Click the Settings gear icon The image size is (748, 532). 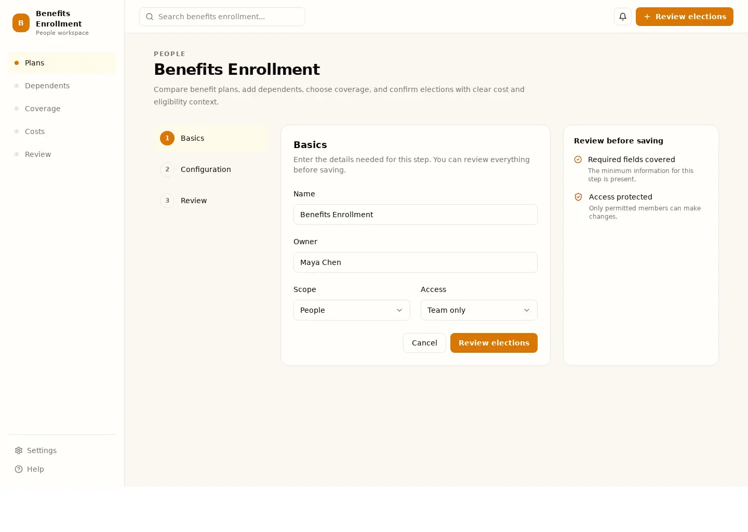point(19,450)
